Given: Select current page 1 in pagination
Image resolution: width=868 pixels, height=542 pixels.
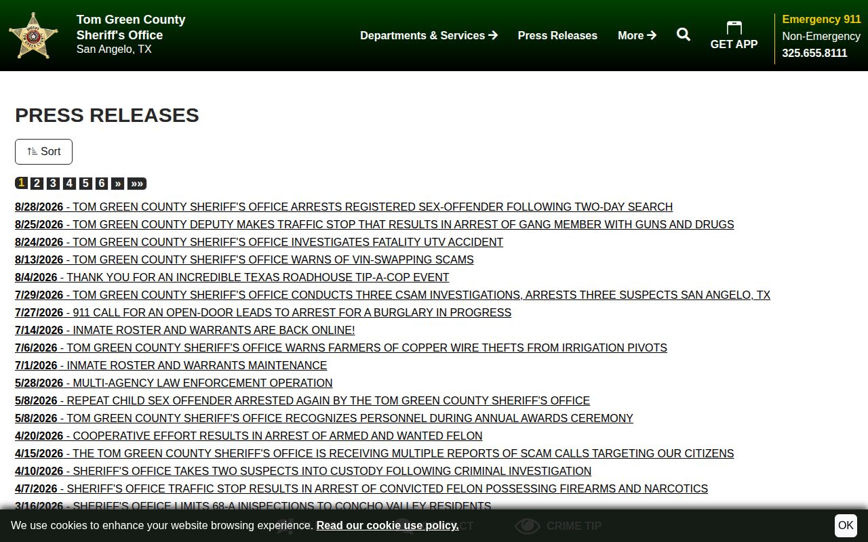Looking at the screenshot, I should tap(22, 183).
